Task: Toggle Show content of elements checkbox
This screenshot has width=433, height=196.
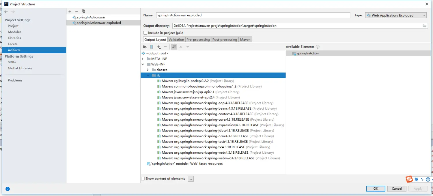Action: tap(143, 178)
